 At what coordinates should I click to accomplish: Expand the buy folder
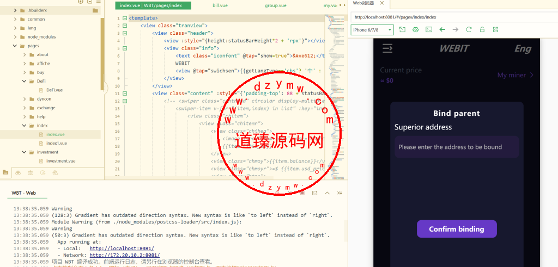pos(24,72)
